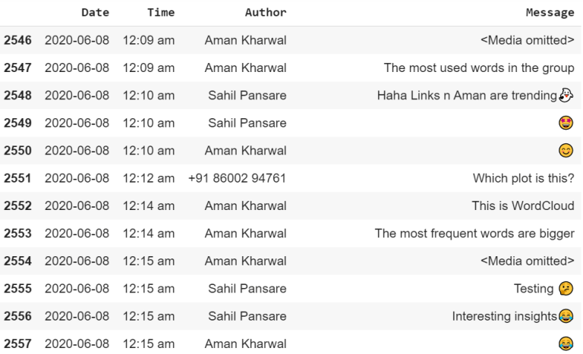Click Sahil Pansare in row 2548
This screenshot has height=354, width=583.
(x=247, y=96)
